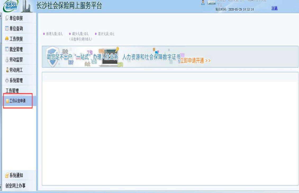Click the 就业管理 window icon
Screen dimensions: 299x193
pyautogui.click(x=7, y=49)
